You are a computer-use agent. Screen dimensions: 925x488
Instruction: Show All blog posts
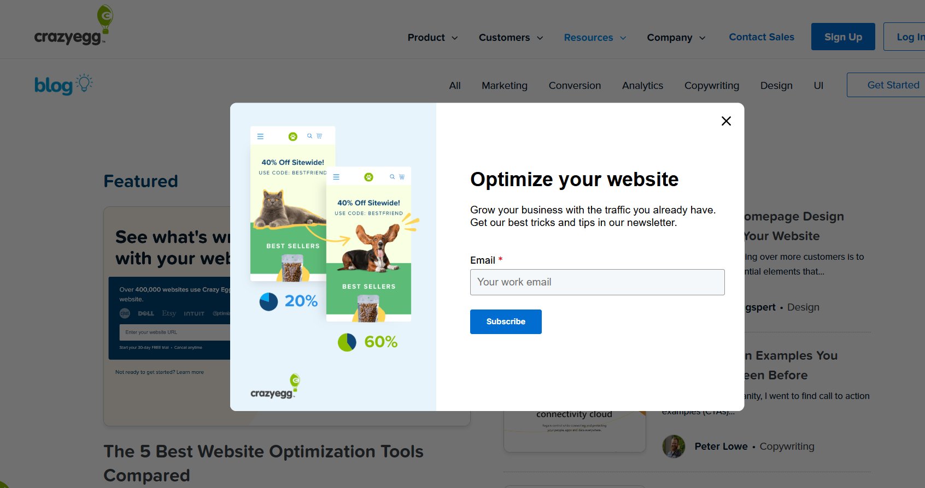pos(454,86)
